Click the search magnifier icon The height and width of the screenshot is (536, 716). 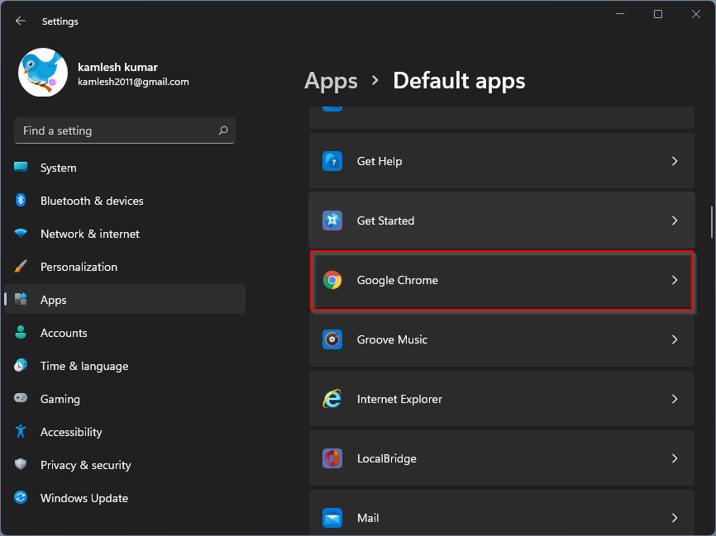pyautogui.click(x=223, y=130)
